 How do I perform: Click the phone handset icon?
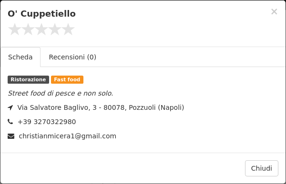click(10, 122)
